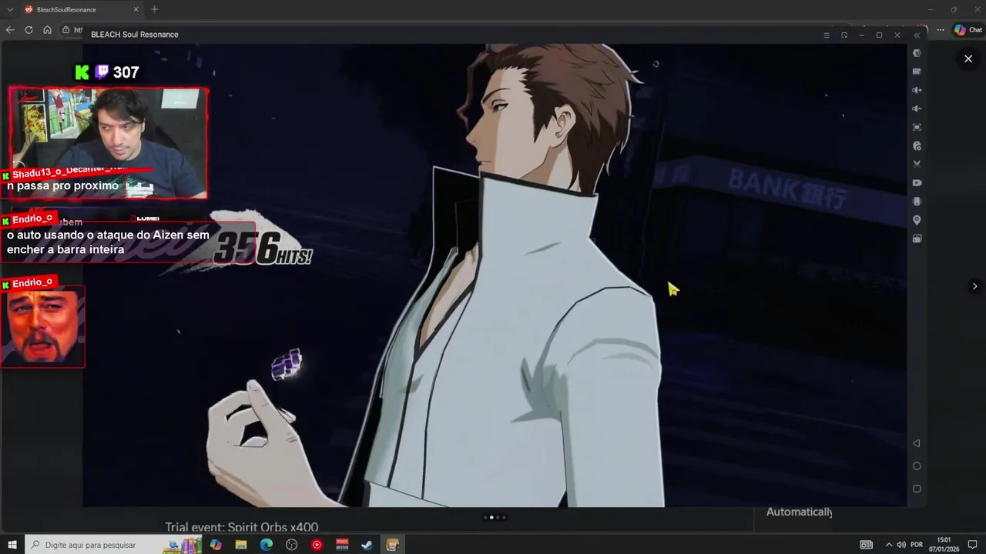Expand the browser tab search dropdown
This screenshot has height=554, width=986.
click(x=9, y=9)
